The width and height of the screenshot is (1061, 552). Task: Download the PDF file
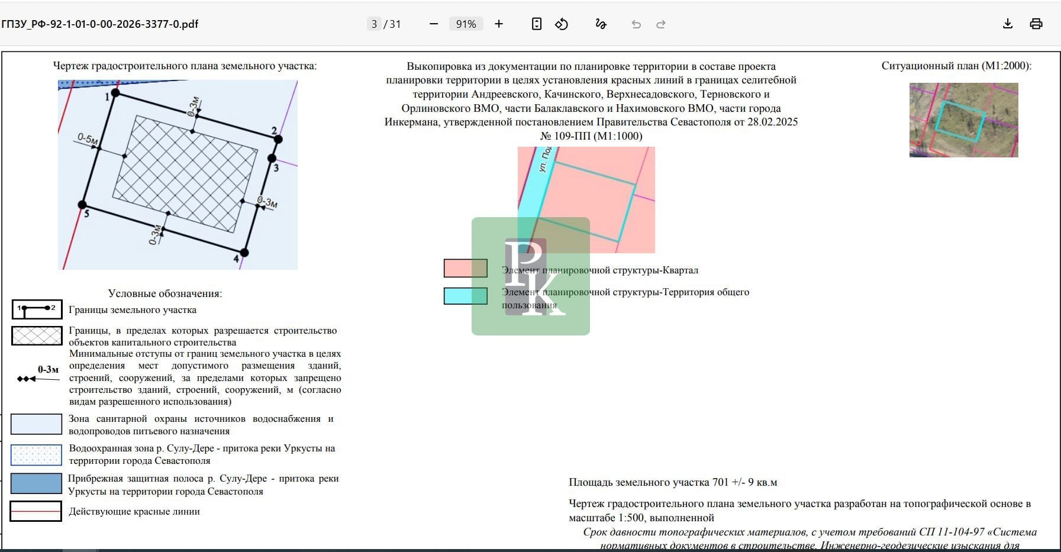coord(1008,24)
